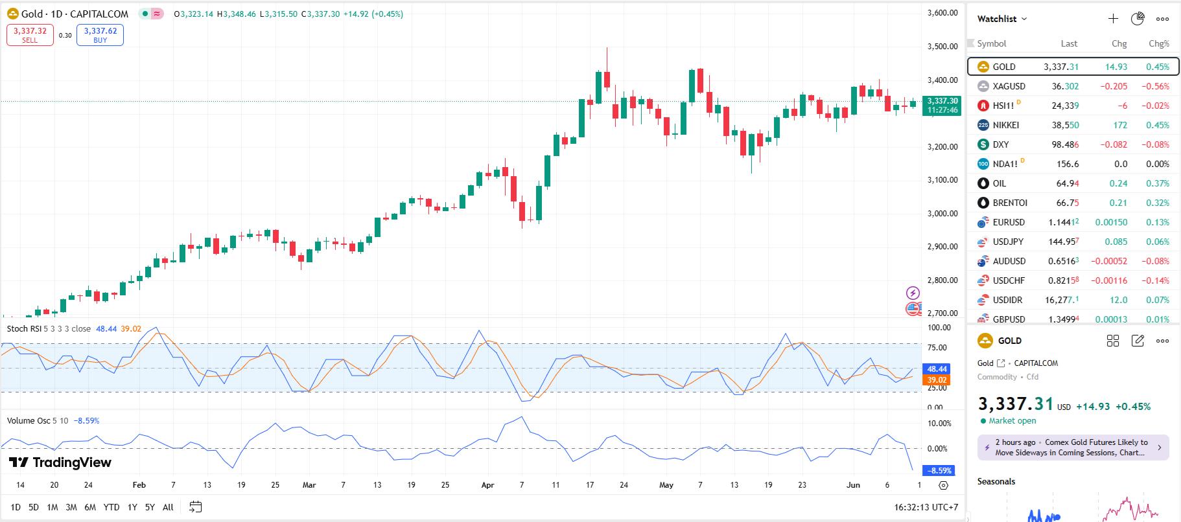Image resolution: width=1181 pixels, height=522 pixels.
Task: Open the timezone menu showing UTC+7
Action: [x=925, y=507]
